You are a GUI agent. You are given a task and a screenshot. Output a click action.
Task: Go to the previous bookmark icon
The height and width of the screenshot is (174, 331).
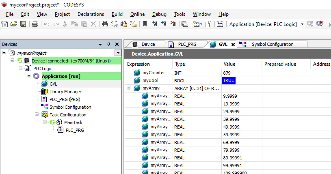[154, 24]
